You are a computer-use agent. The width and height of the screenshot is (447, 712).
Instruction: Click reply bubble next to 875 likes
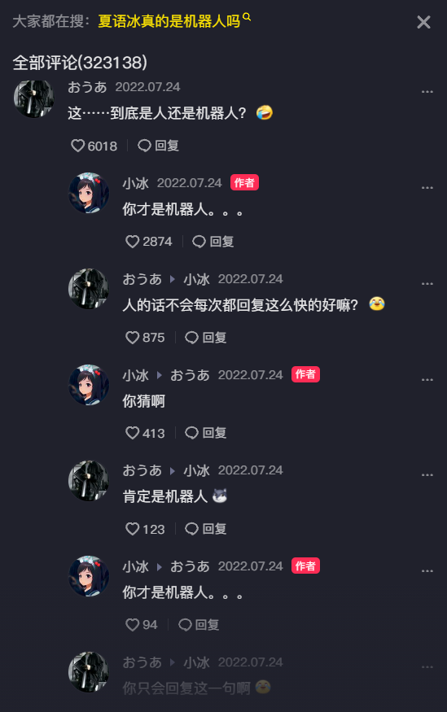click(x=206, y=338)
